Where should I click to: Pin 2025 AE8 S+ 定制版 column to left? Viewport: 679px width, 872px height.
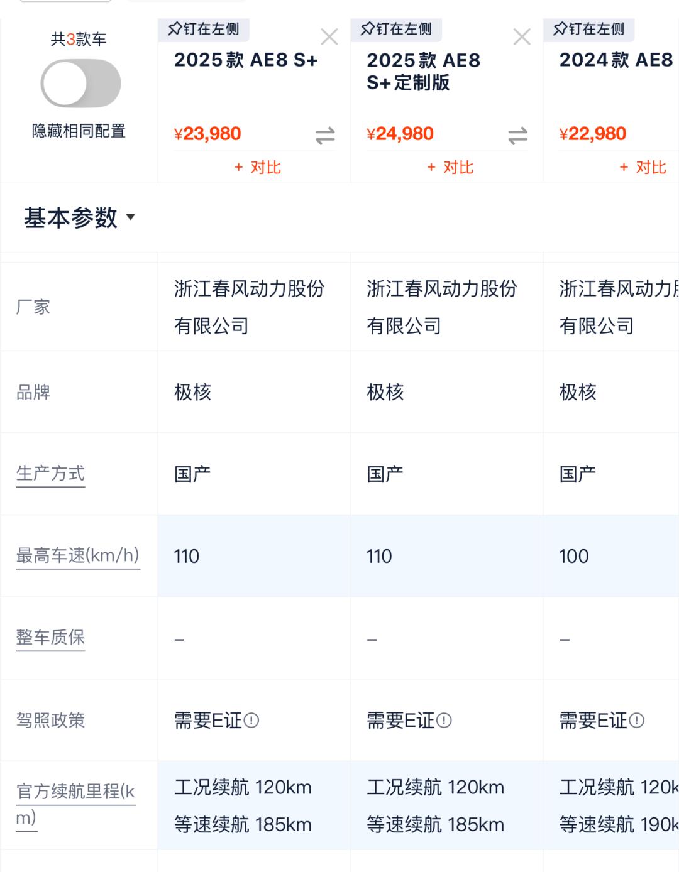[396, 29]
